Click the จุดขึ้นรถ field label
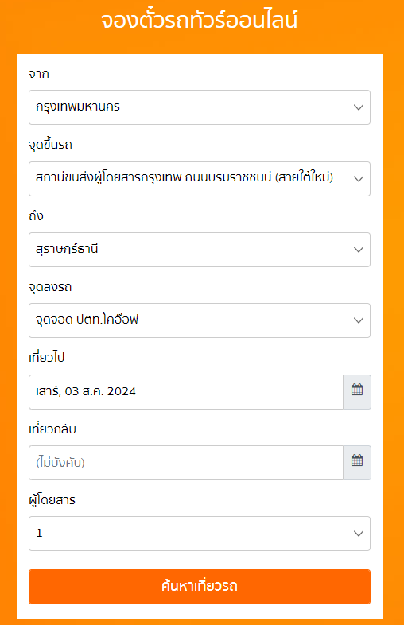This screenshot has width=404, height=625. click(50, 144)
